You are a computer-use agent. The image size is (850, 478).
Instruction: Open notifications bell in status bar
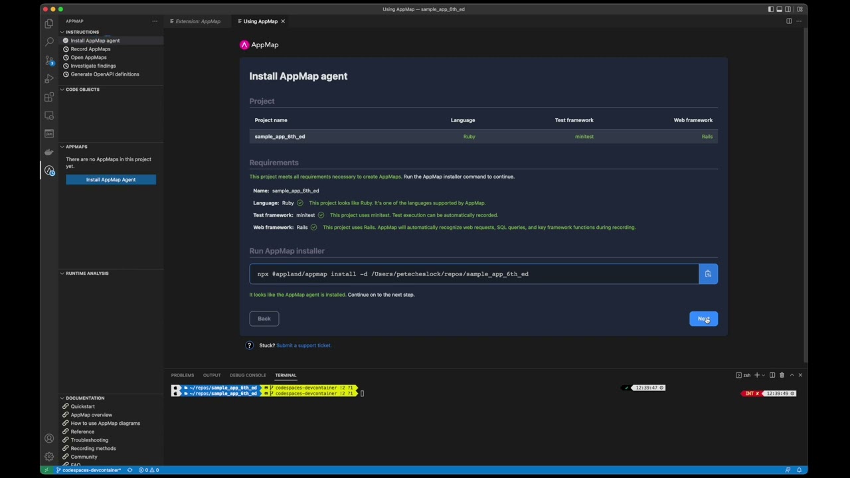[800, 470]
